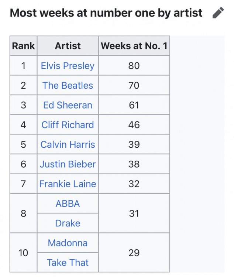Open the Madonna link
The width and height of the screenshot is (234, 277).
(68, 243)
